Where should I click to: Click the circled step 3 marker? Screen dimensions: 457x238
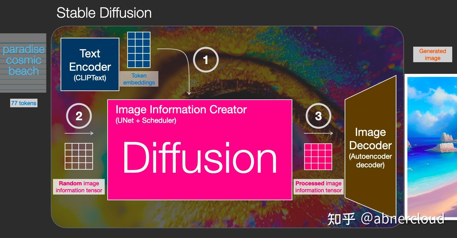(x=318, y=116)
